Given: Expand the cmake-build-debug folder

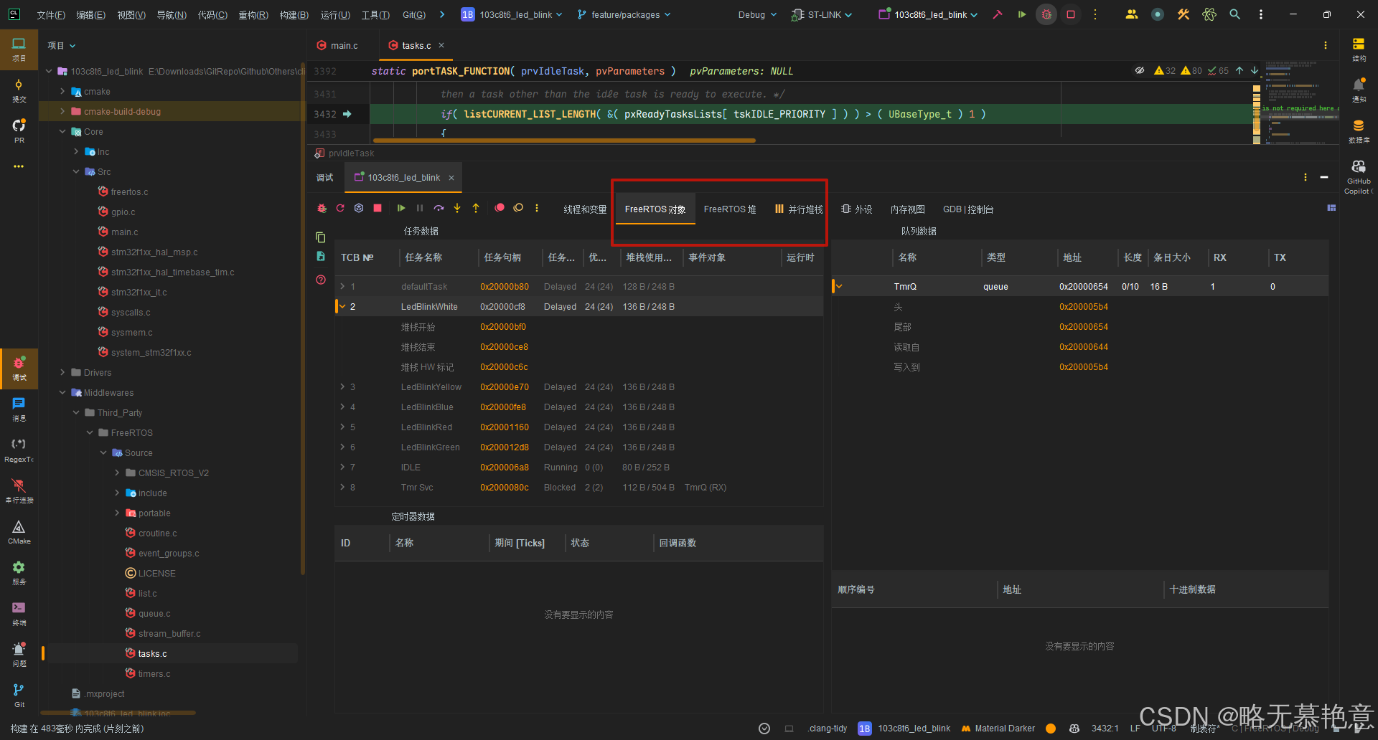Looking at the screenshot, I should 62,111.
